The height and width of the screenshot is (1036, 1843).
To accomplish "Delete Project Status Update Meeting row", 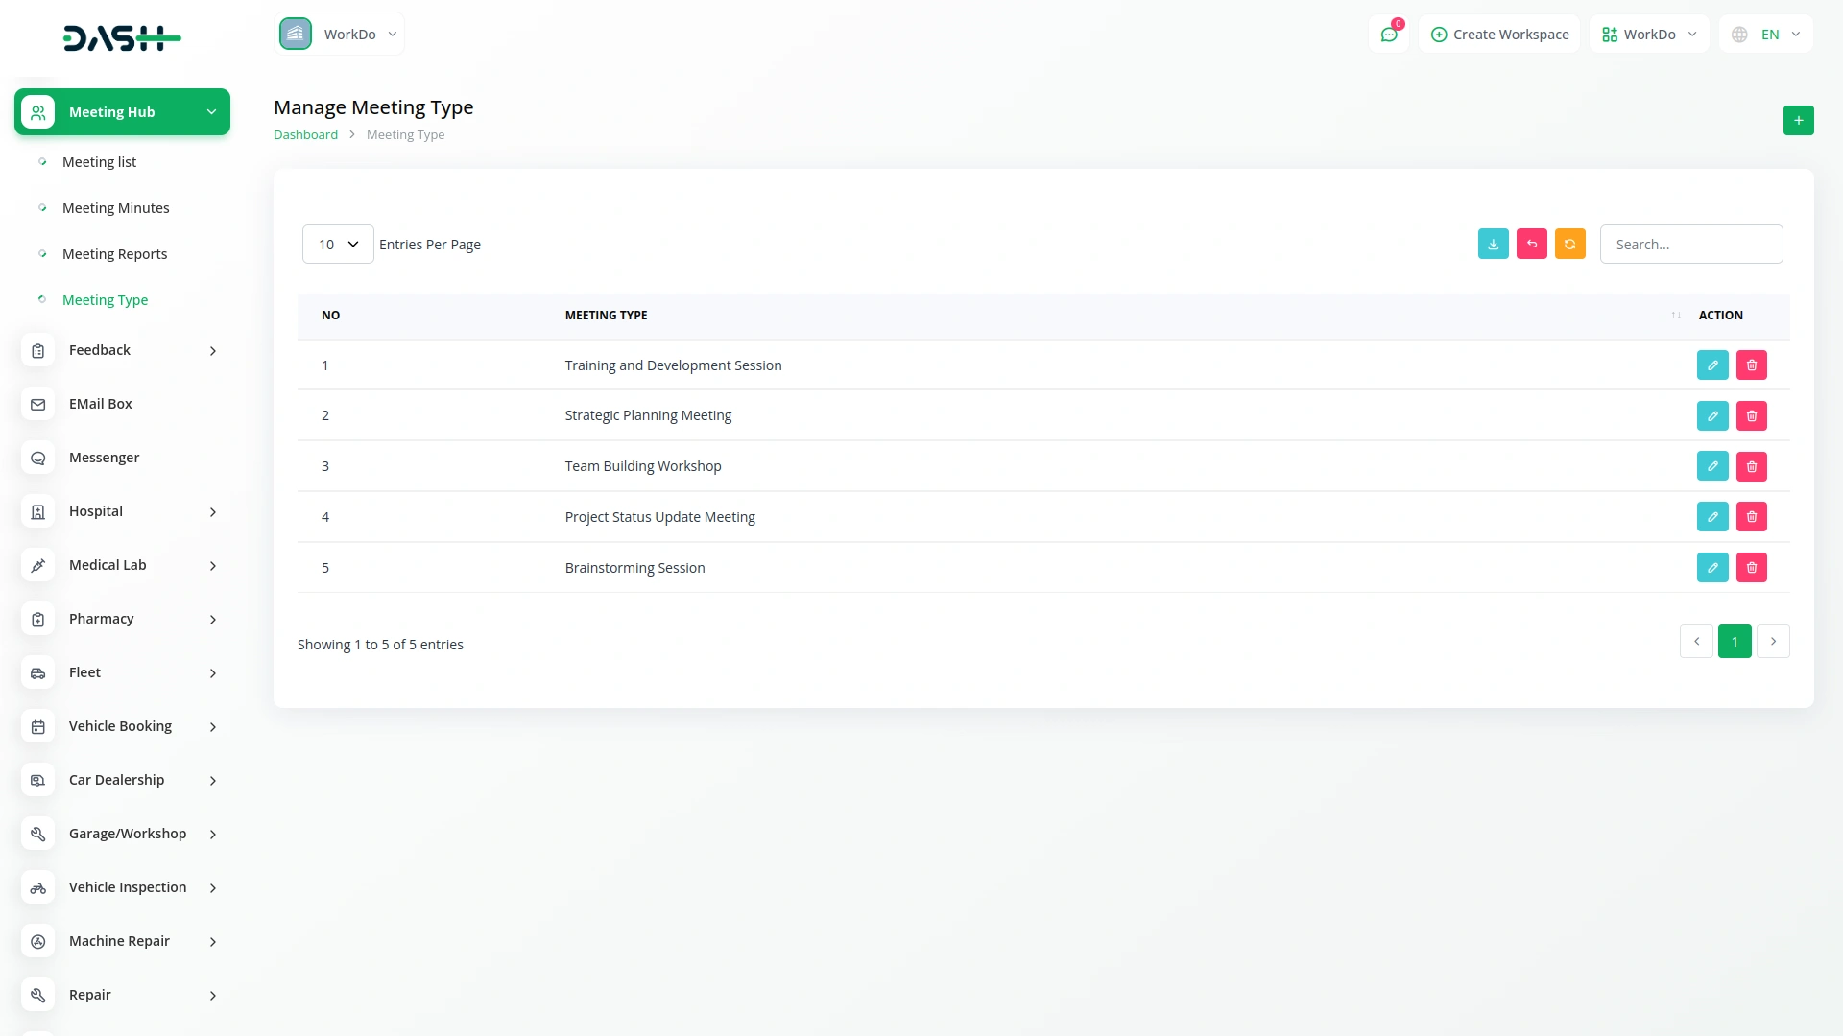I will click(1751, 517).
